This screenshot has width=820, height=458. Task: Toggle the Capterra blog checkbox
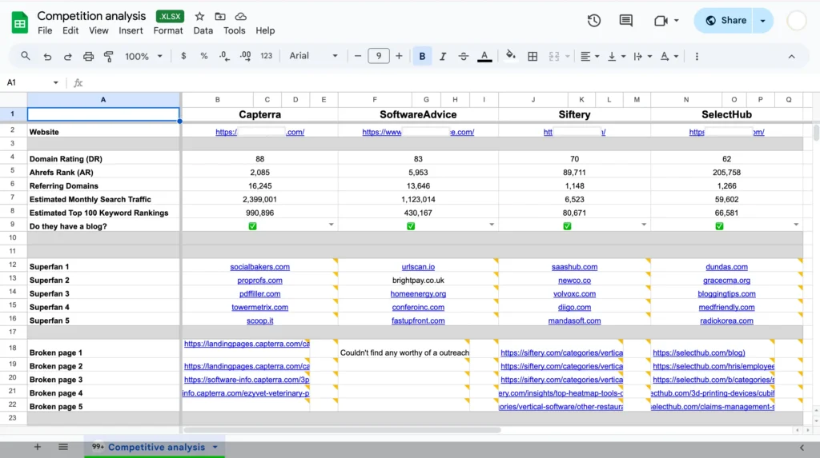[x=252, y=226]
